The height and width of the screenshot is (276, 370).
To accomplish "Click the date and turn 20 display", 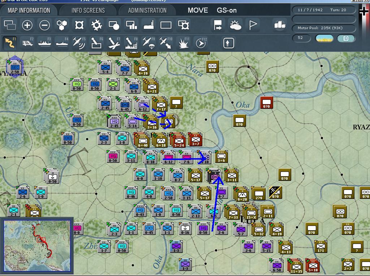I will 324,10.
